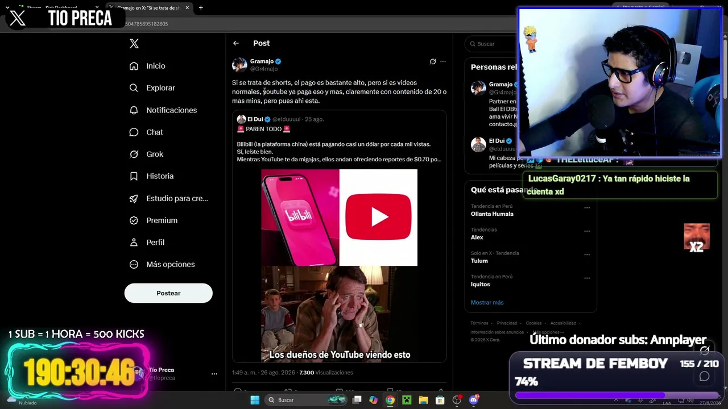Close the Gramajo en X browser tab
The height and width of the screenshot is (409, 728).
[187, 8]
